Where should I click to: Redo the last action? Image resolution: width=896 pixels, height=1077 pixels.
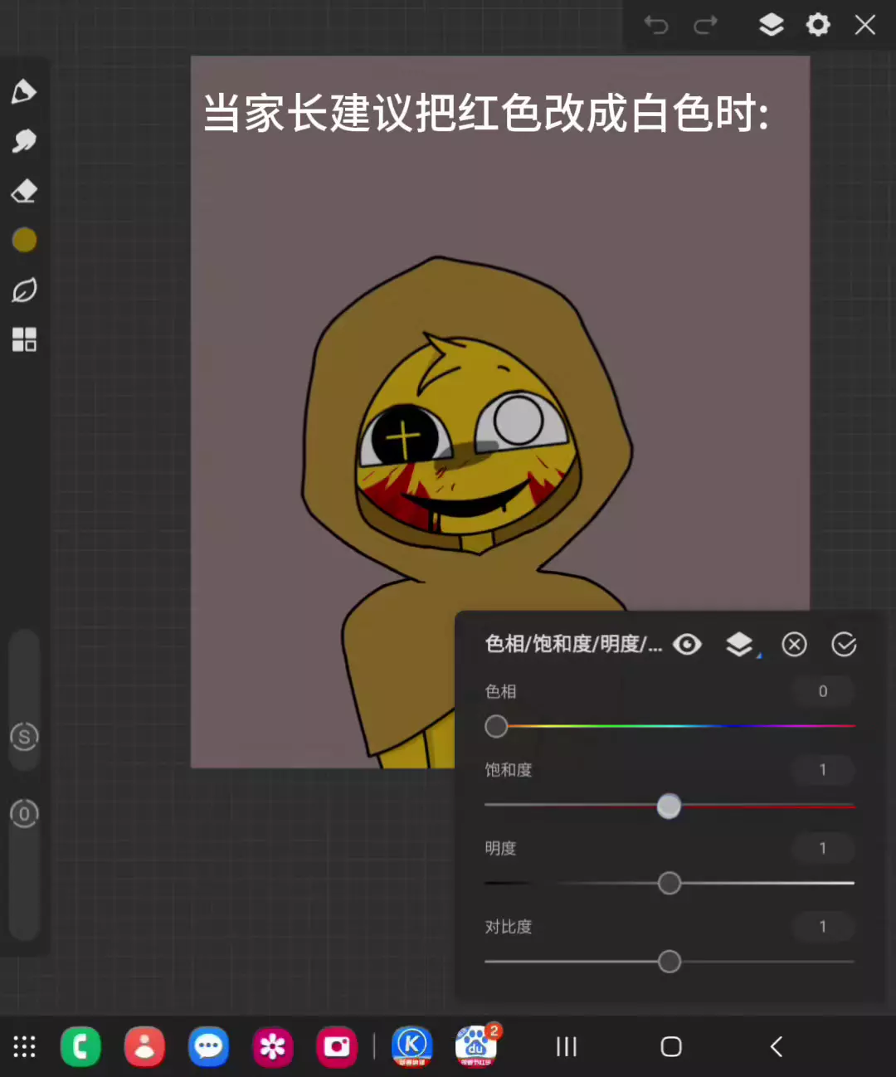pos(706,26)
